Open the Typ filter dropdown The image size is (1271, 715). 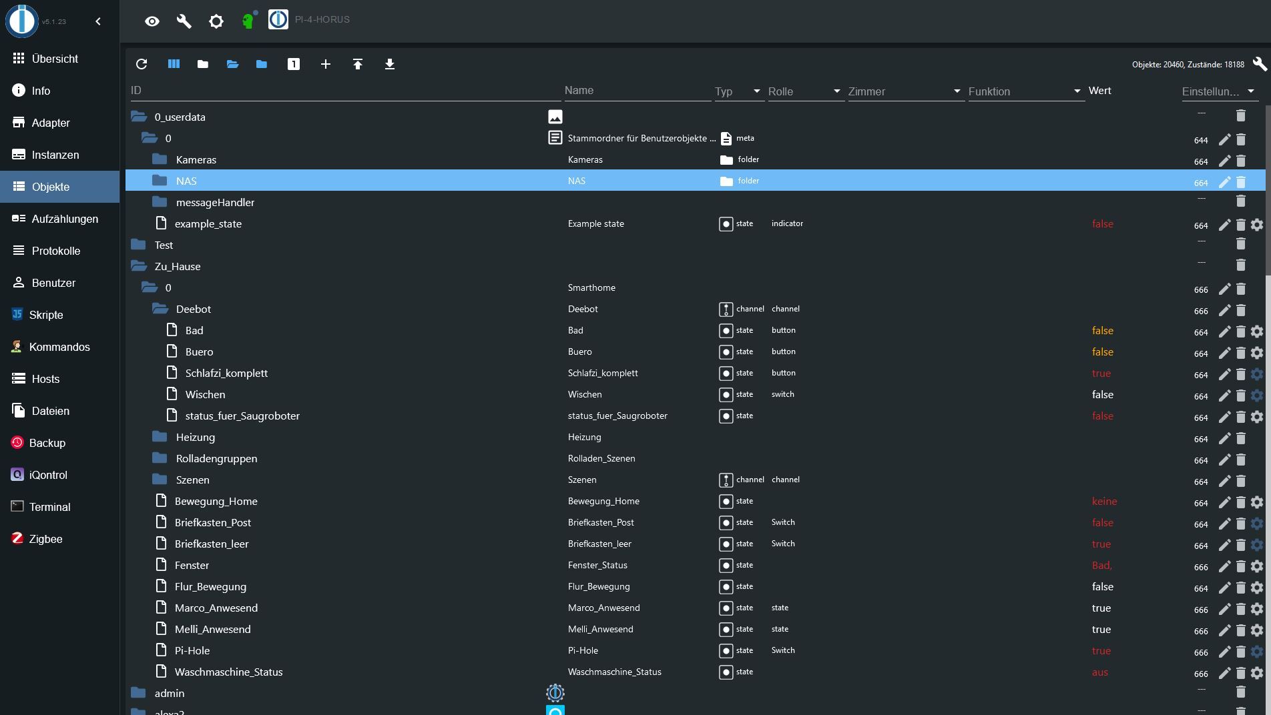[738, 91]
